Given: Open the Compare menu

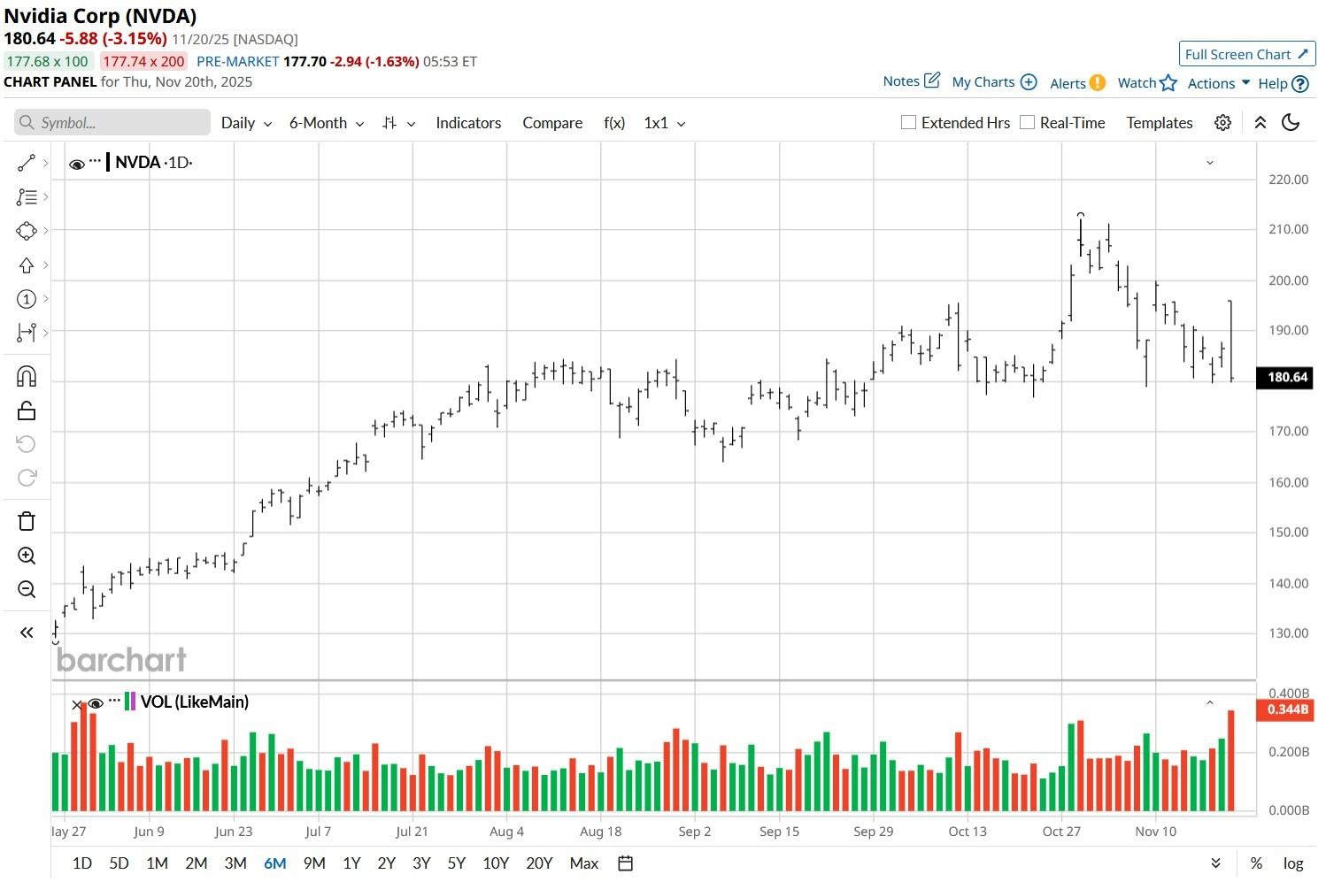Looking at the screenshot, I should click(552, 123).
